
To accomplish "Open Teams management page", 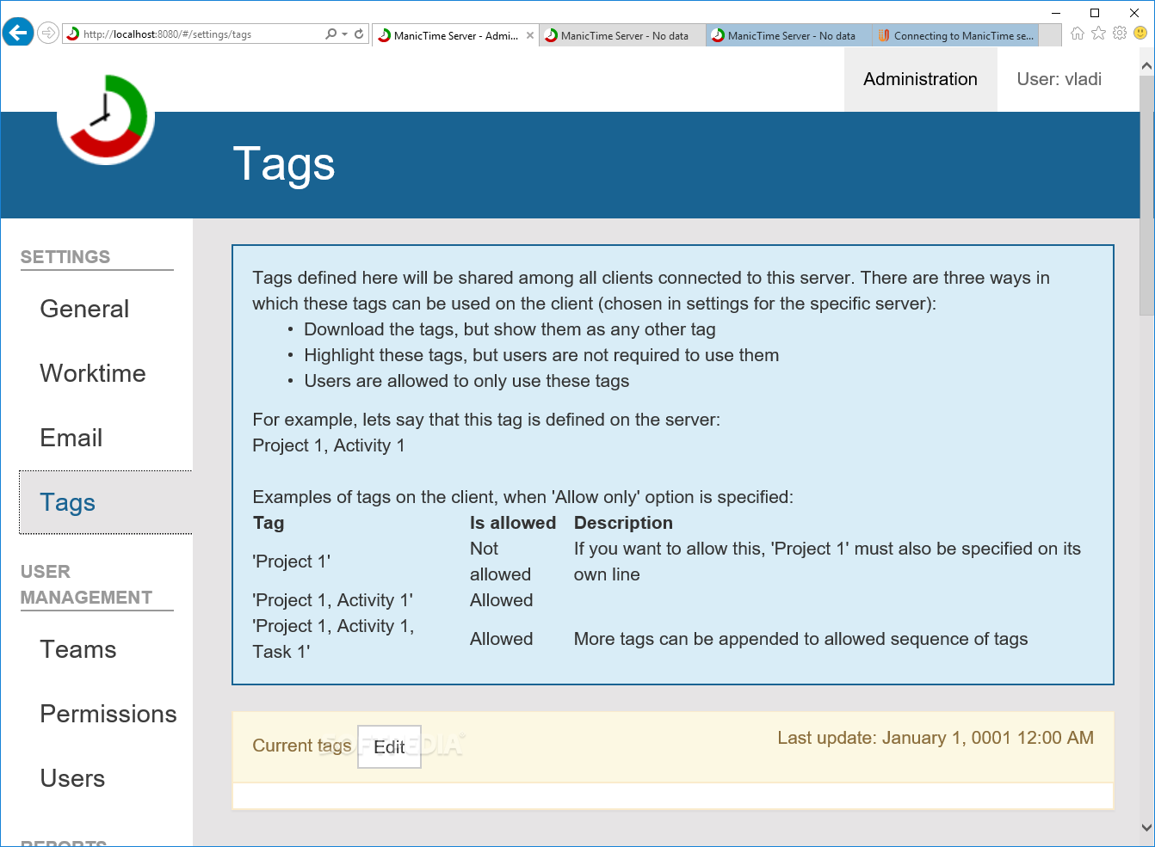I will coord(78,649).
